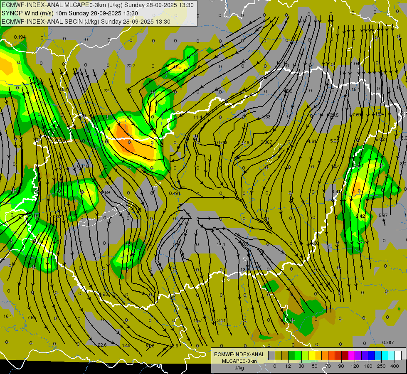Click the map value 14.1
The image size is (407, 374).
coord(221,244)
